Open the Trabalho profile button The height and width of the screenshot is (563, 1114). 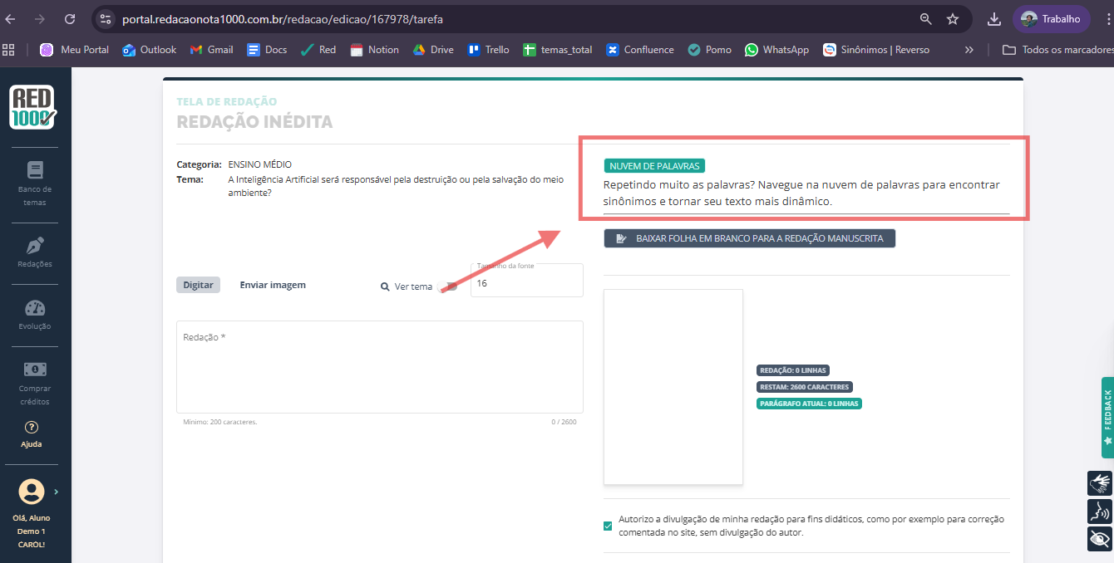point(1051,18)
